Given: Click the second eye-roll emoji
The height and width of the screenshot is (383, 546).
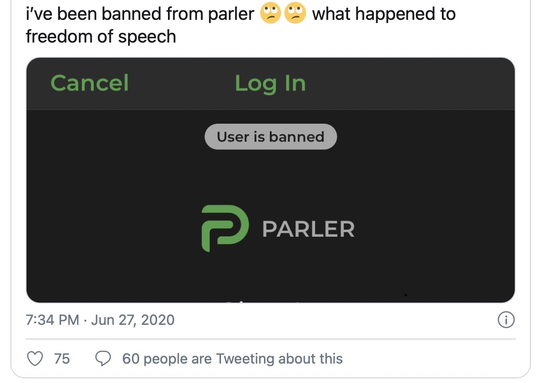Looking at the screenshot, I should point(294,14).
